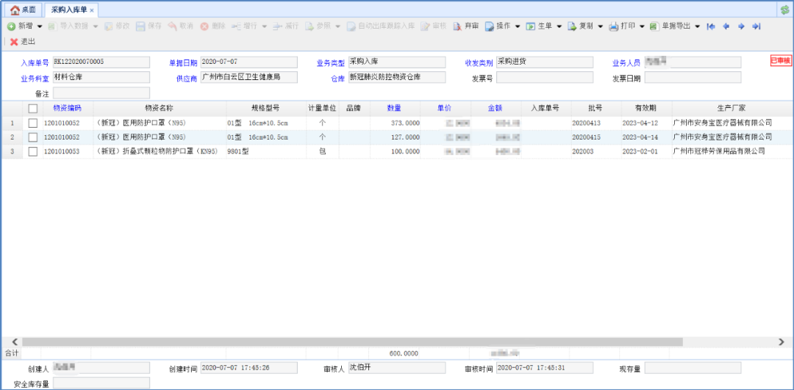Click the 金额 column header
The width and height of the screenshot is (794, 390).
coord(496,108)
